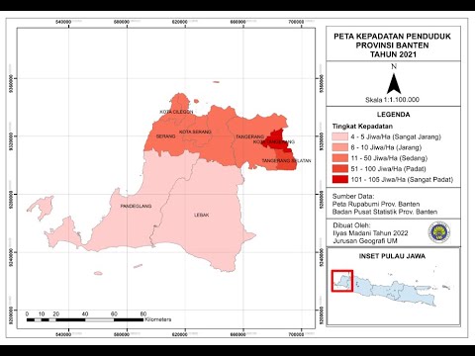The height and width of the screenshot is (356, 475).
Task: Click the north arrow symbol
Action: [394, 84]
